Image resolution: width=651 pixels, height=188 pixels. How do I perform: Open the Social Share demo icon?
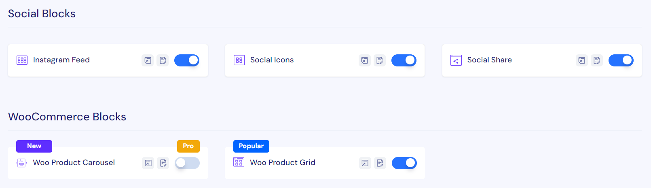(582, 60)
